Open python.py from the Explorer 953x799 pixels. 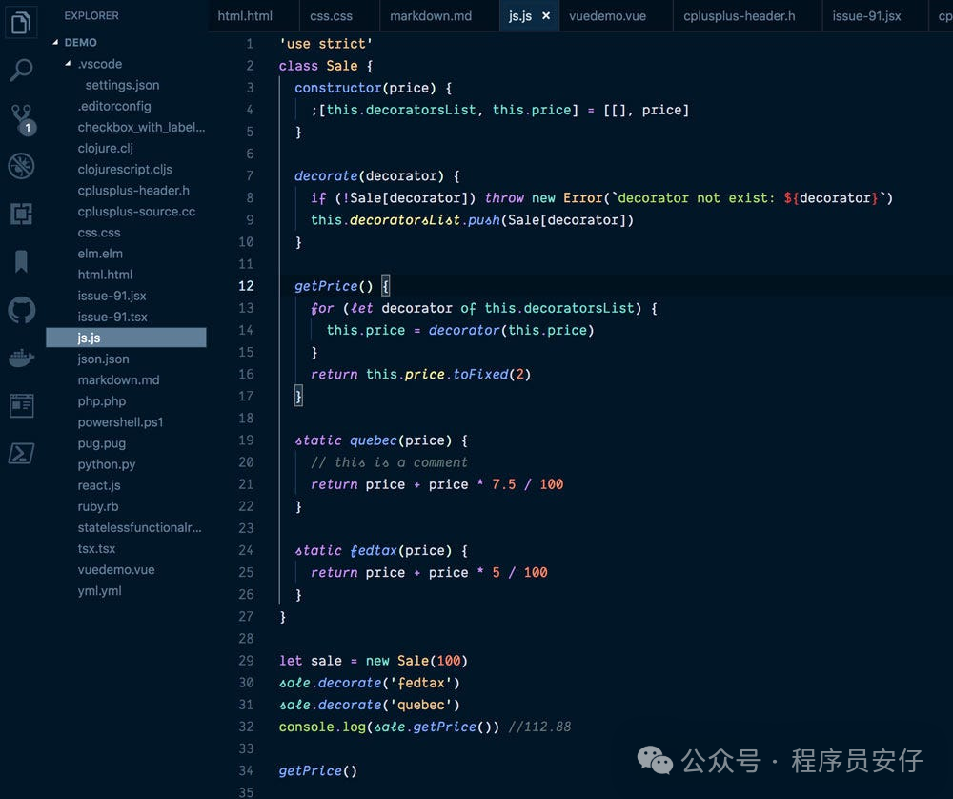[x=107, y=464]
